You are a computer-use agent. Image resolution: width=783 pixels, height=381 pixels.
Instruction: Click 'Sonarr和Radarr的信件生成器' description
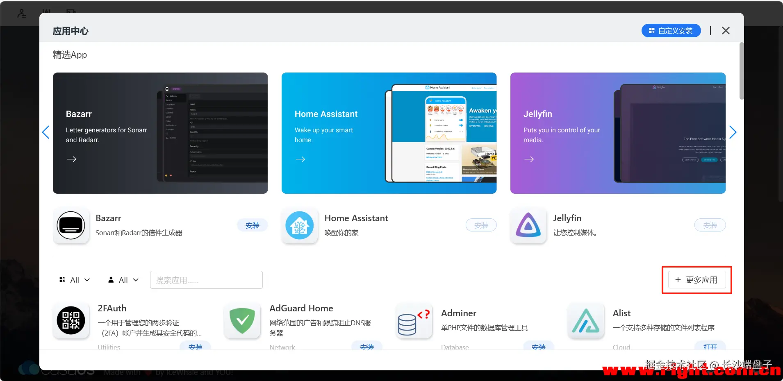point(139,233)
